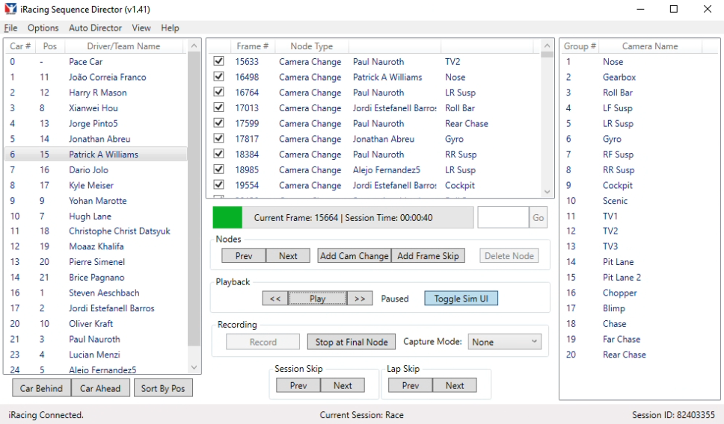Image resolution: width=724 pixels, height=424 pixels.
Task: Click the Car Ahead button
Action: (x=100, y=388)
